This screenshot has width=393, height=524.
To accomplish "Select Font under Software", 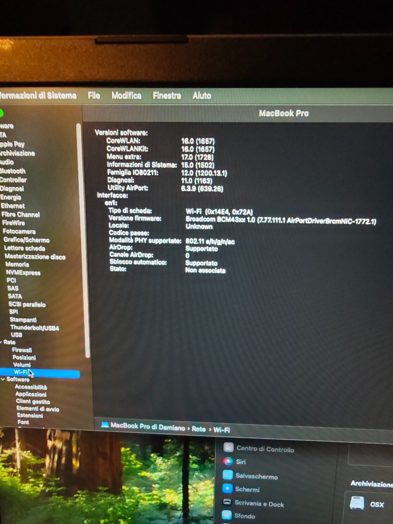I will (x=24, y=422).
